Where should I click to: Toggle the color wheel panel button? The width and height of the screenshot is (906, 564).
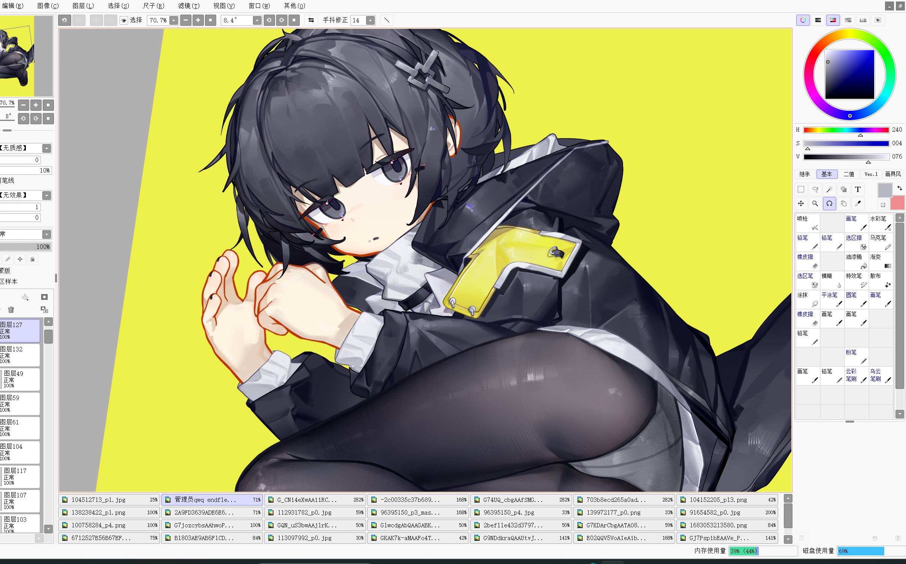803,20
